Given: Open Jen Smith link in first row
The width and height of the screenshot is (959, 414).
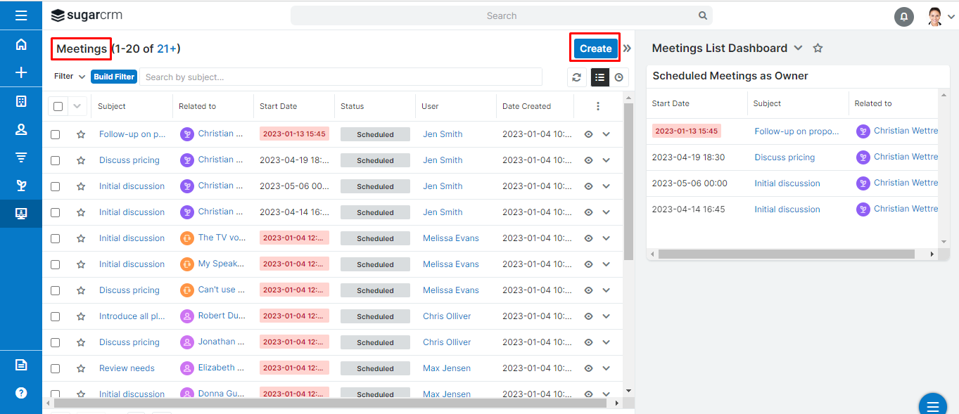Looking at the screenshot, I should [443, 134].
